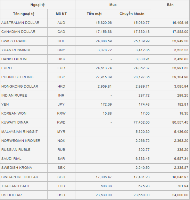Click the Ngoại tệ column header
The image size is (190, 200).
38,5
